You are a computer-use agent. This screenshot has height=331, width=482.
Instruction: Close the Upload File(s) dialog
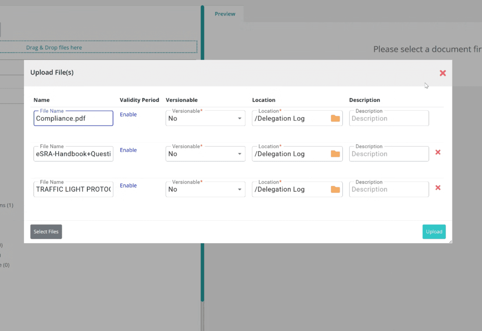click(x=443, y=73)
